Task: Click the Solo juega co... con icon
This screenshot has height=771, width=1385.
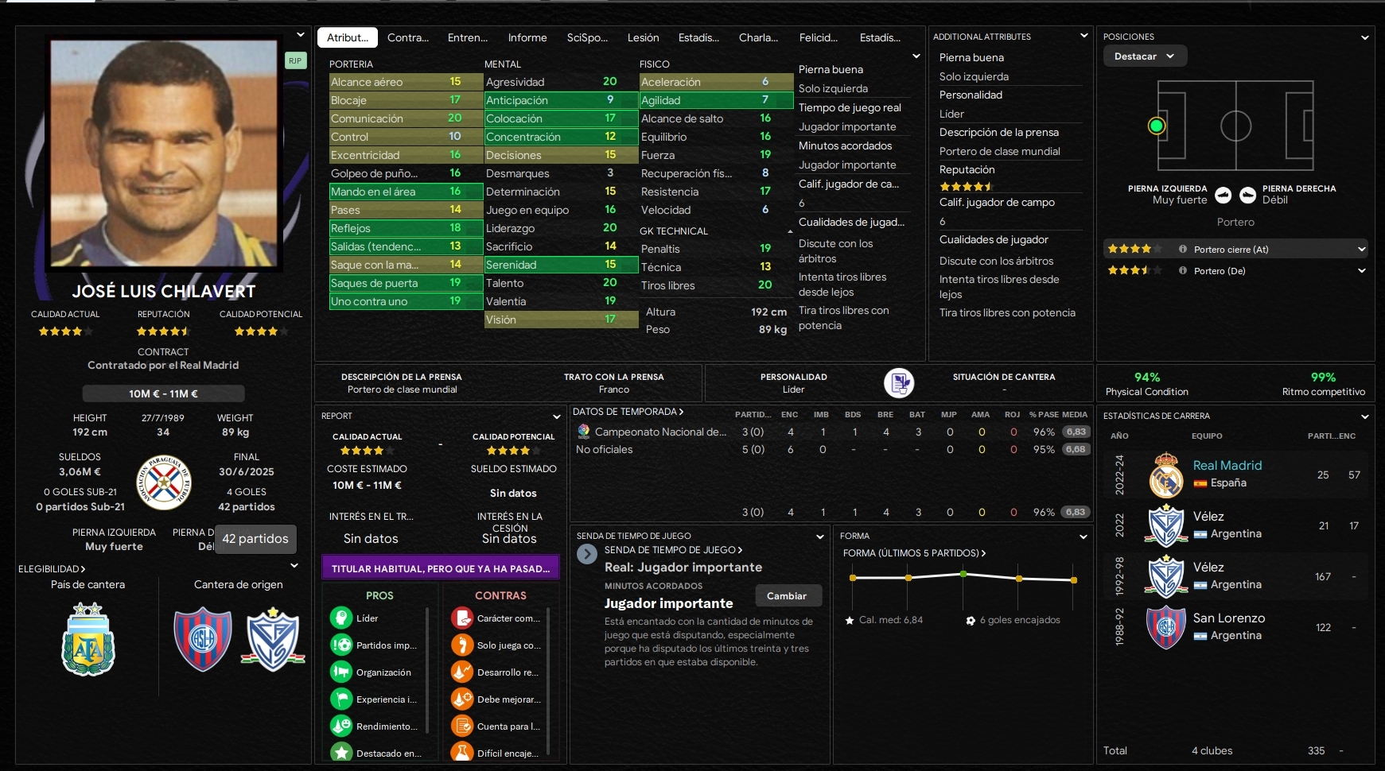Action: click(x=462, y=645)
